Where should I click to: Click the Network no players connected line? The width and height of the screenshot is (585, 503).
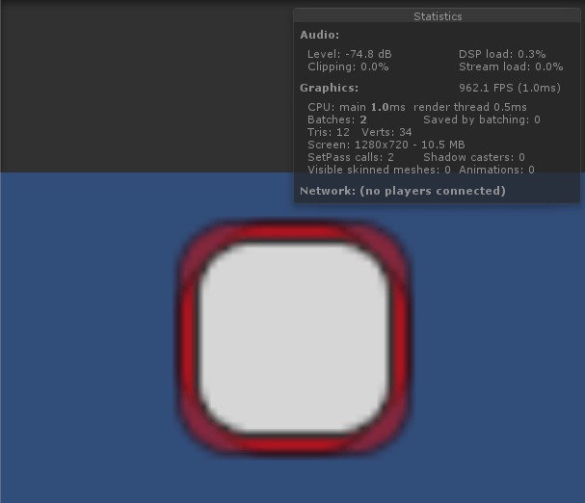403,191
